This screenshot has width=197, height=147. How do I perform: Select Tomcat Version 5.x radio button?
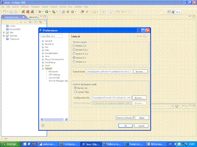pyautogui.click(x=74, y=58)
